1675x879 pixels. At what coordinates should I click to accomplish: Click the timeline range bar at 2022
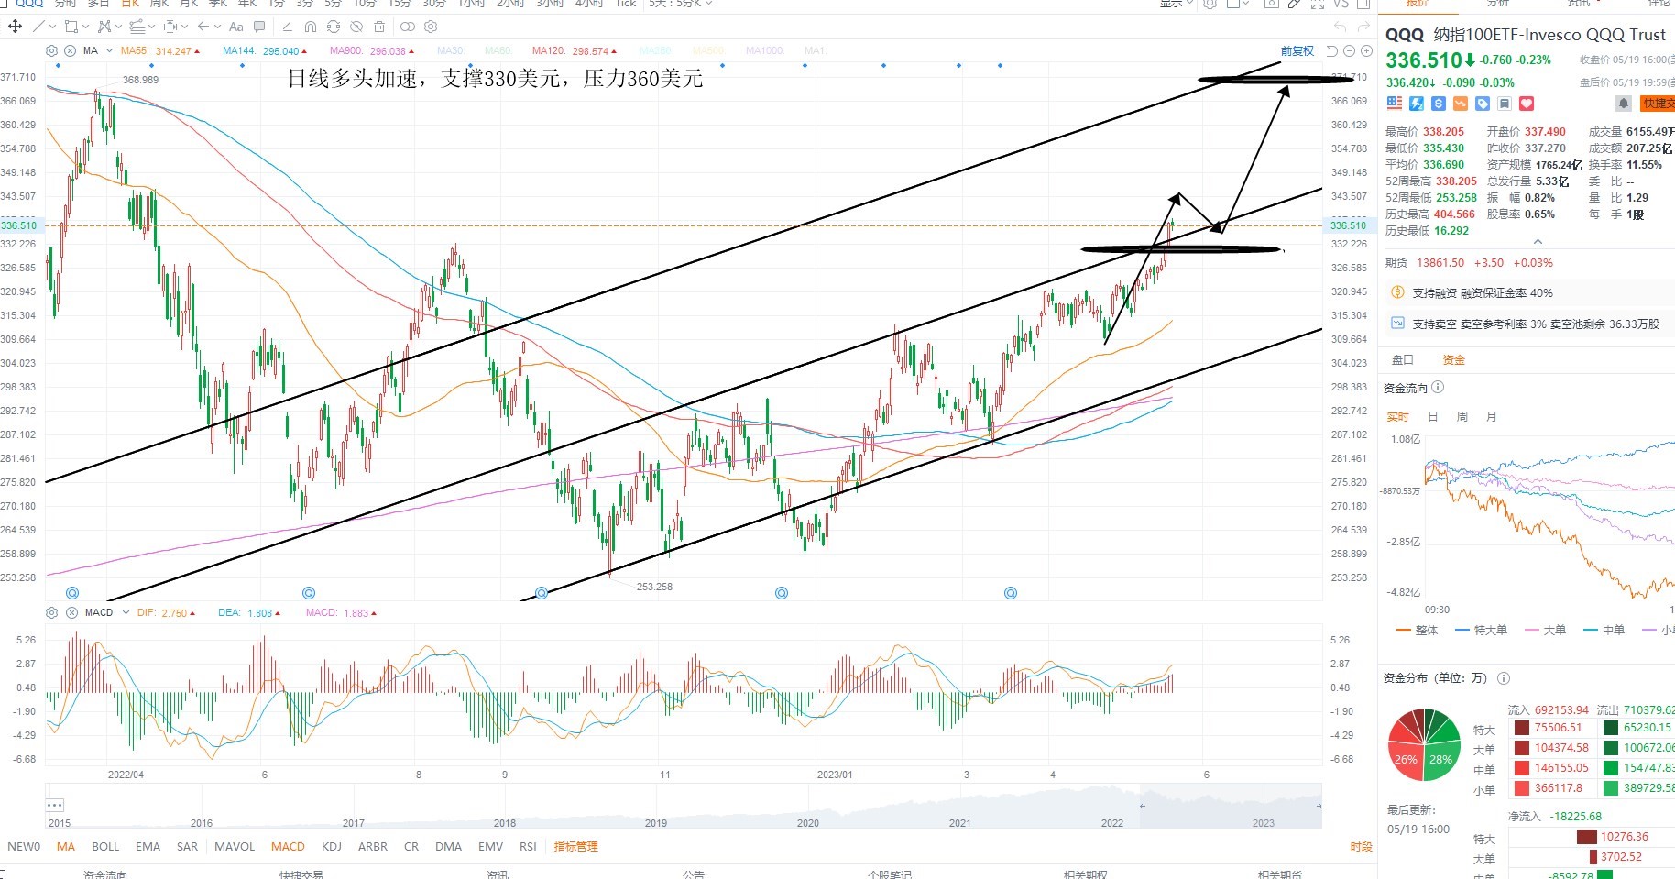1112,823
